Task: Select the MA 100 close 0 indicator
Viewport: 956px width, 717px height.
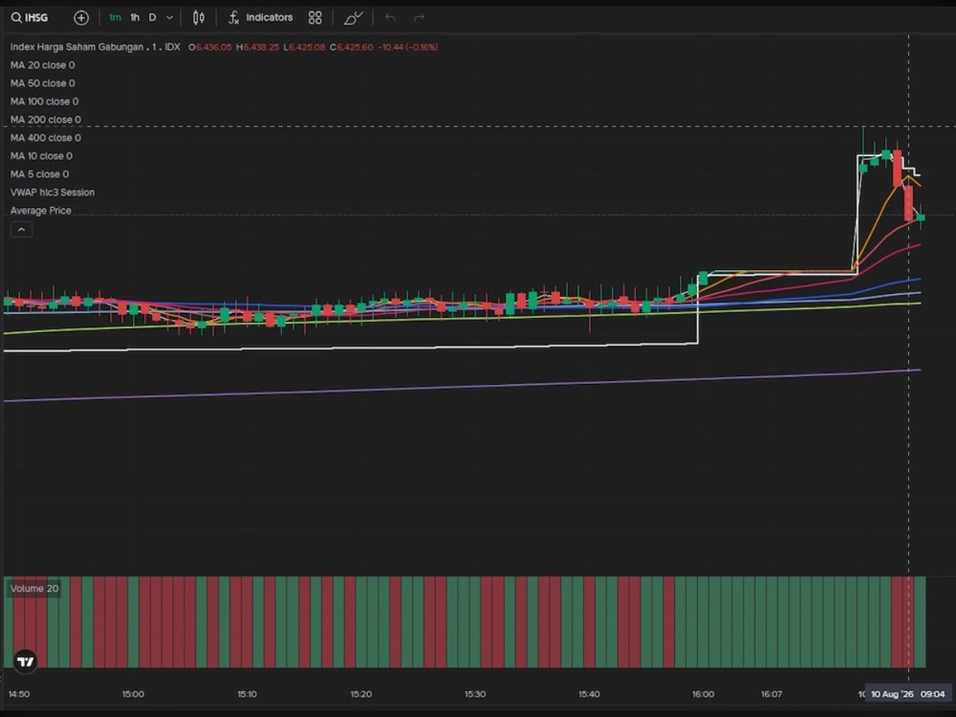Action: (x=45, y=102)
